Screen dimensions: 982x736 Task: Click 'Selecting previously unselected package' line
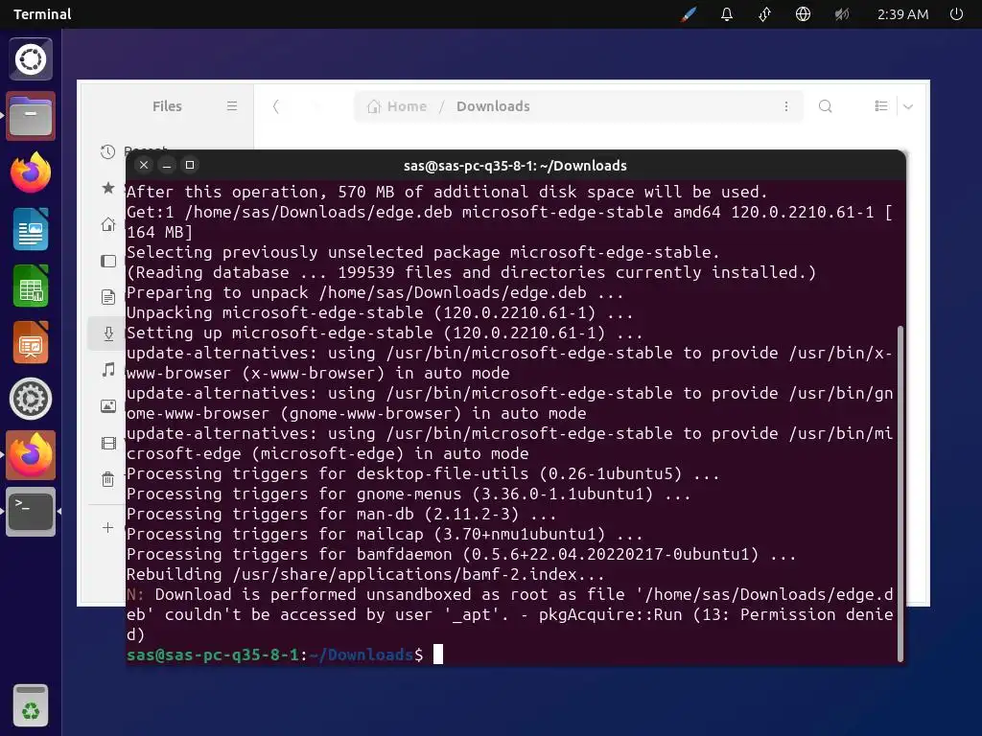(423, 253)
